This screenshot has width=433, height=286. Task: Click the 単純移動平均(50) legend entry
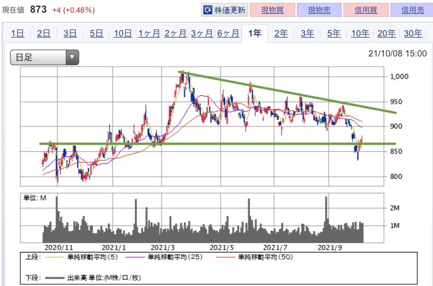[266, 257]
